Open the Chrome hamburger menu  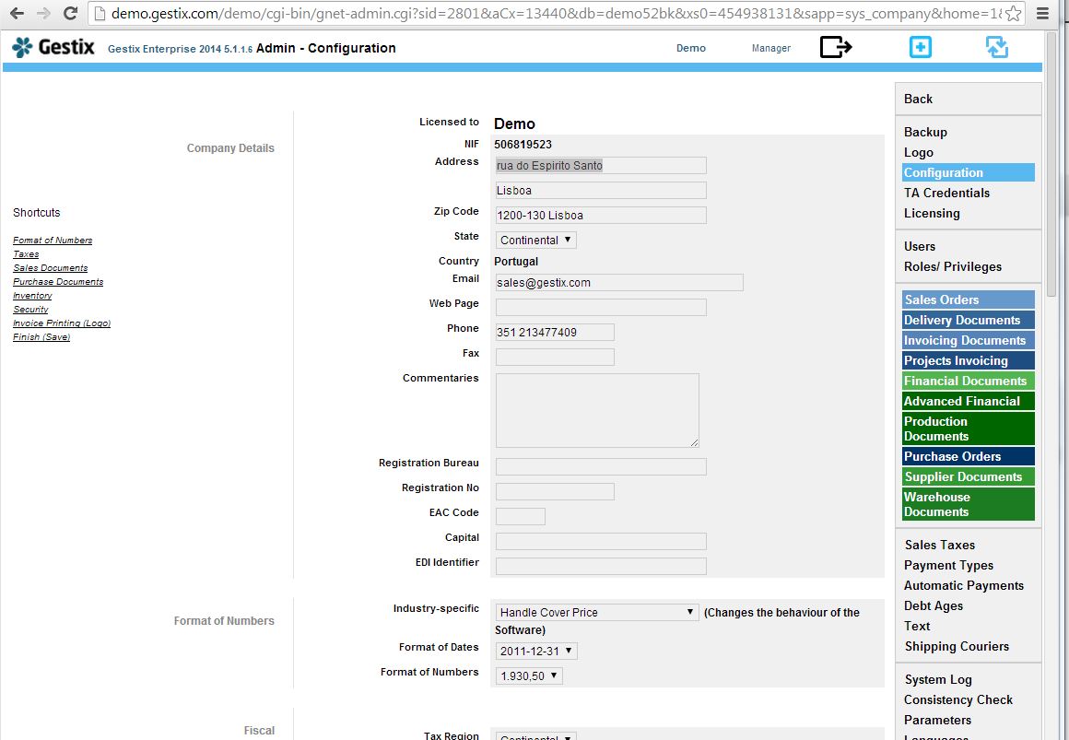click(1042, 13)
